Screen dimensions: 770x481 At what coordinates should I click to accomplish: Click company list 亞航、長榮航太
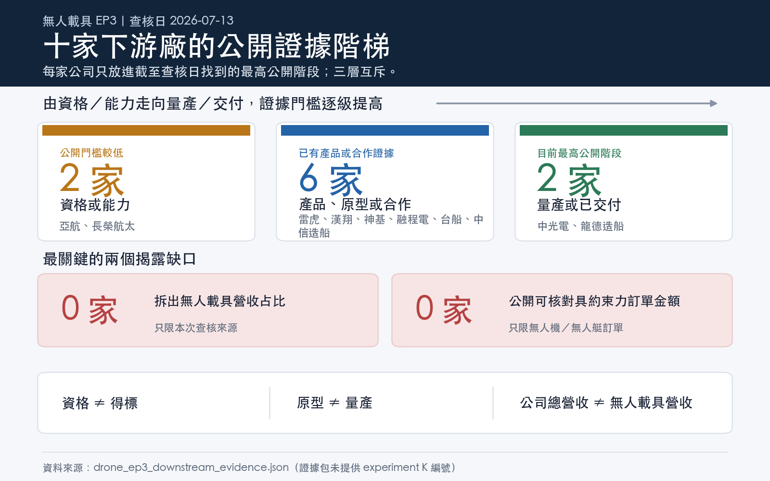coord(97,226)
